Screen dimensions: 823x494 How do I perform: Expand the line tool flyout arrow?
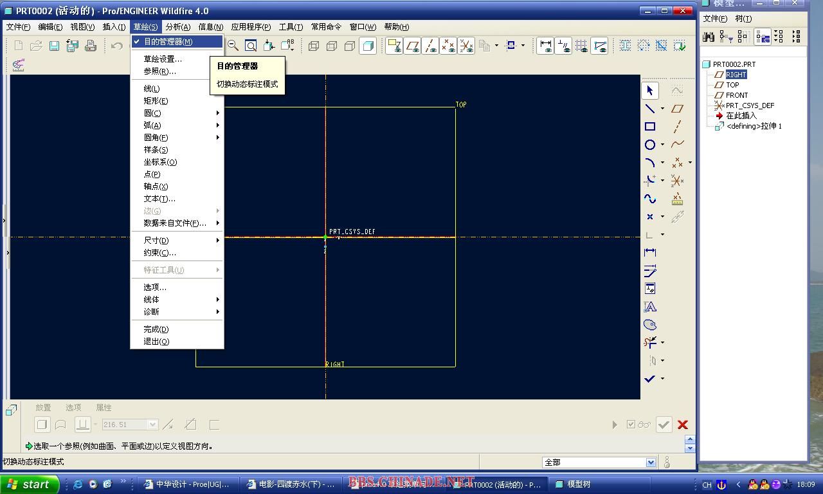pyautogui.click(x=662, y=109)
